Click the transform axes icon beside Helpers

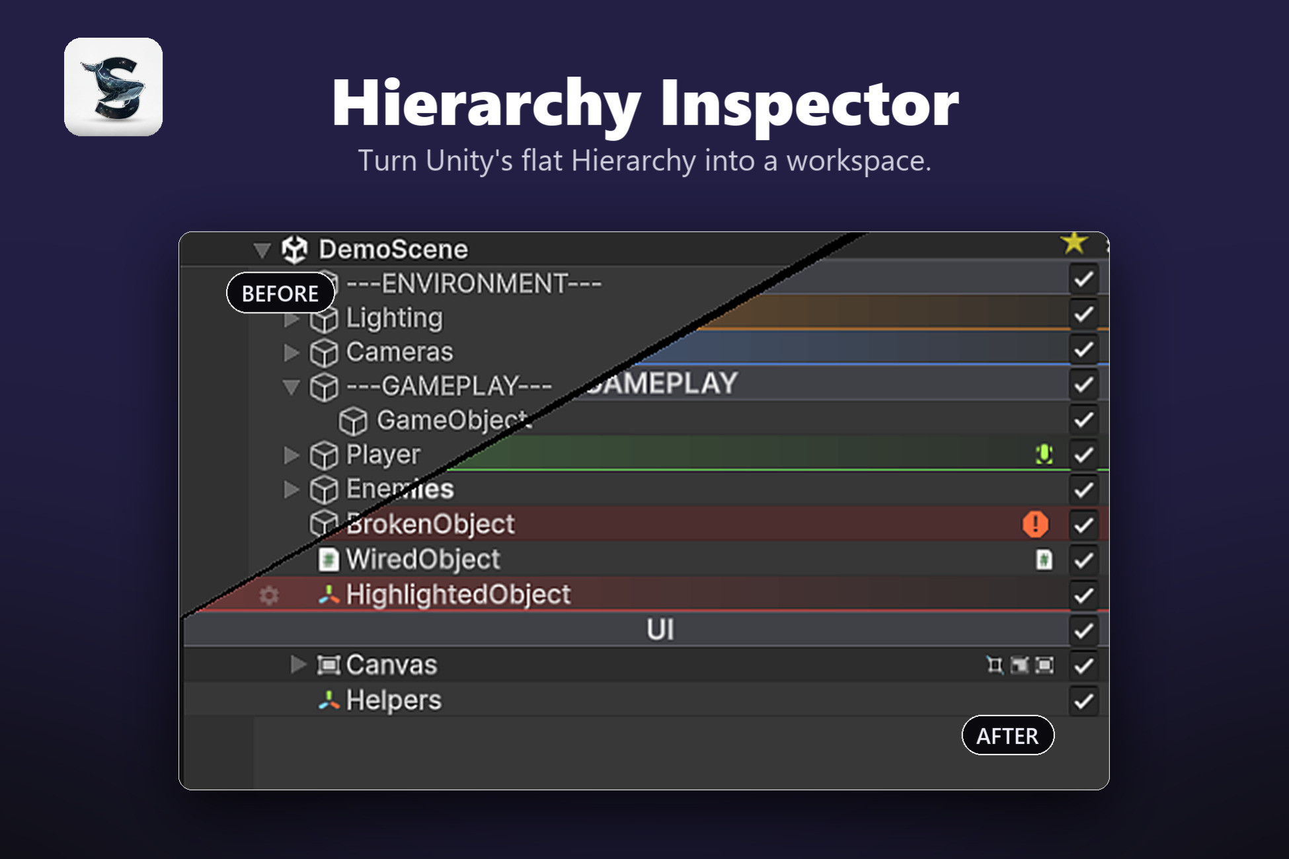pos(329,700)
